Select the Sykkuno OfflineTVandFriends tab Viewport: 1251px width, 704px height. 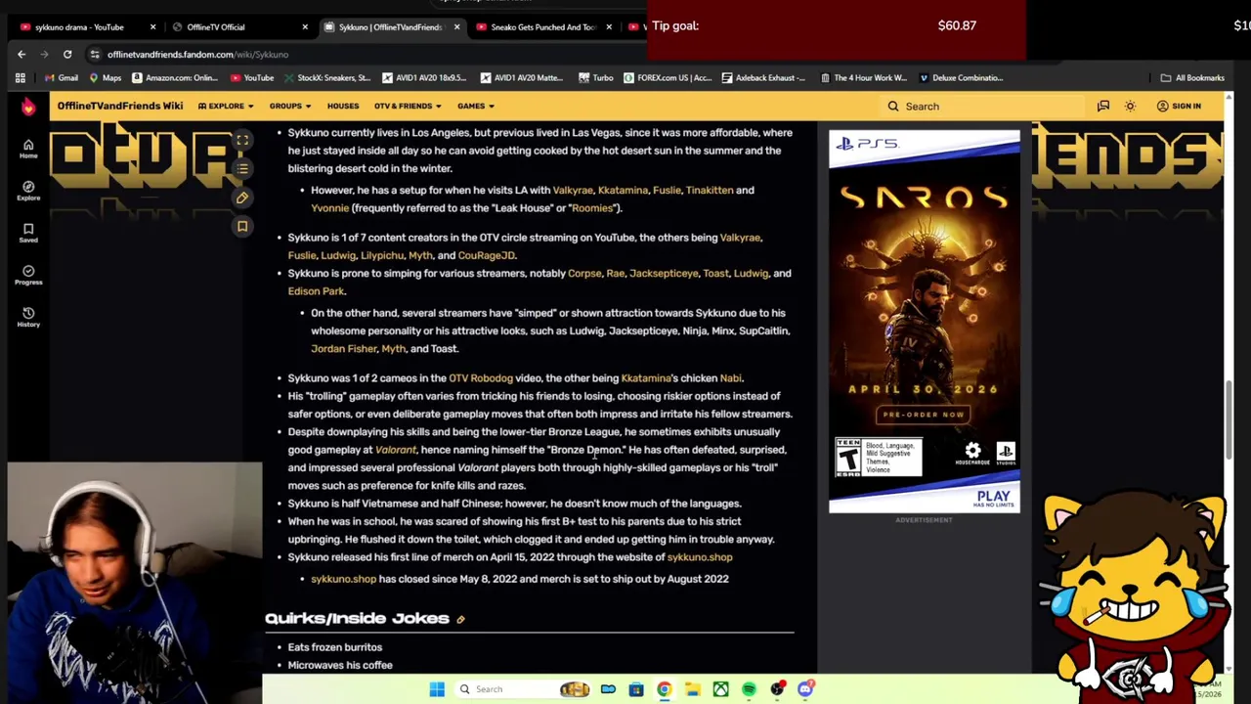(x=391, y=27)
